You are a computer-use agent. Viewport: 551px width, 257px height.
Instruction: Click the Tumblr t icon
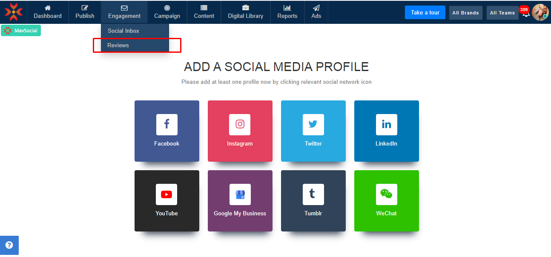click(313, 194)
